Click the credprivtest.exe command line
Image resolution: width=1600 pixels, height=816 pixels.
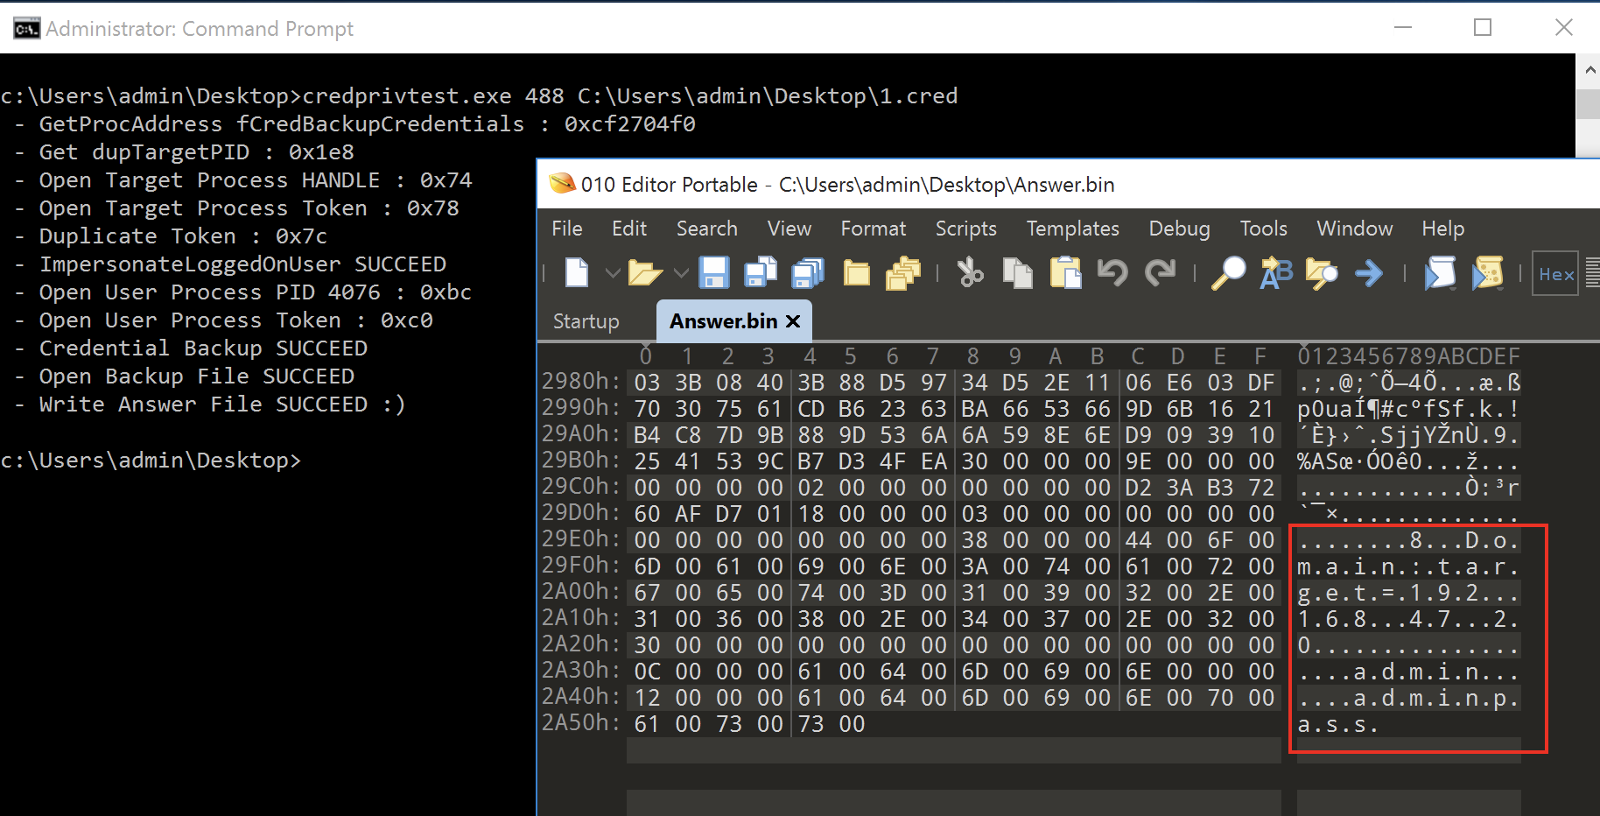click(x=479, y=96)
